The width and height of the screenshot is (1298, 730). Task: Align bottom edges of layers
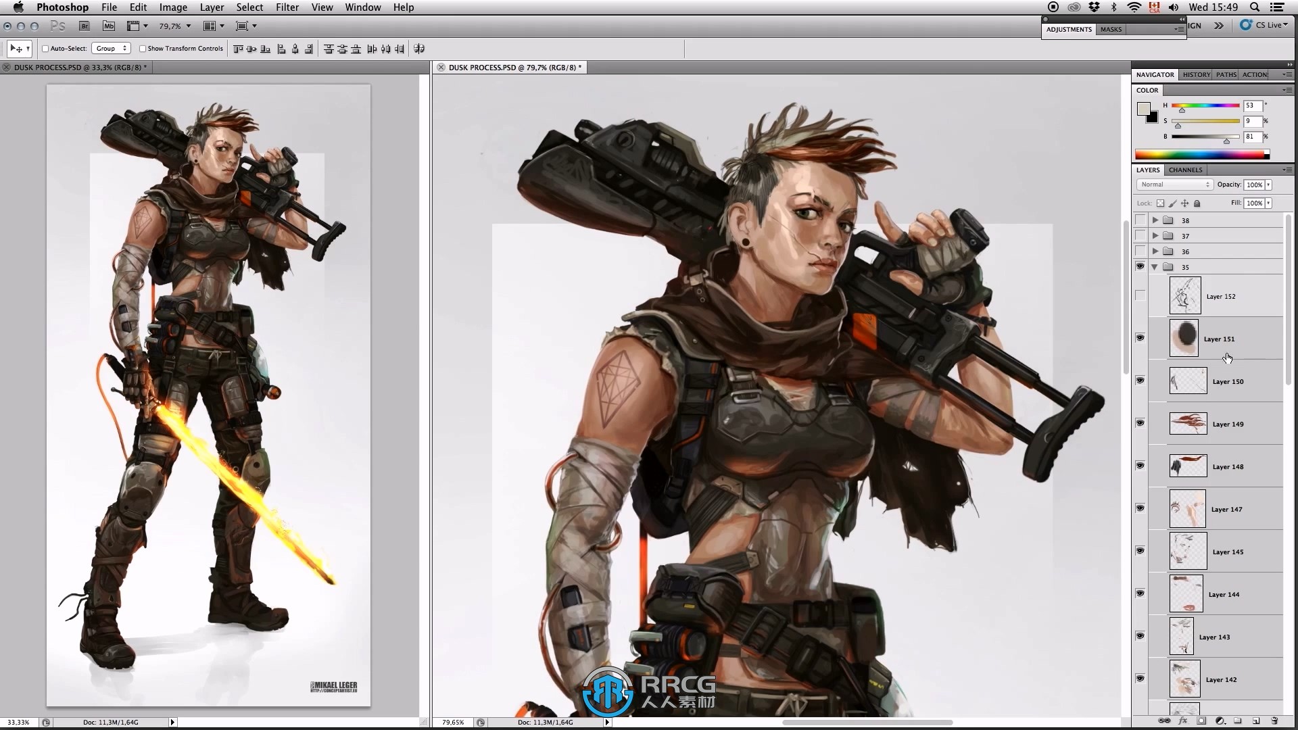click(x=266, y=49)
